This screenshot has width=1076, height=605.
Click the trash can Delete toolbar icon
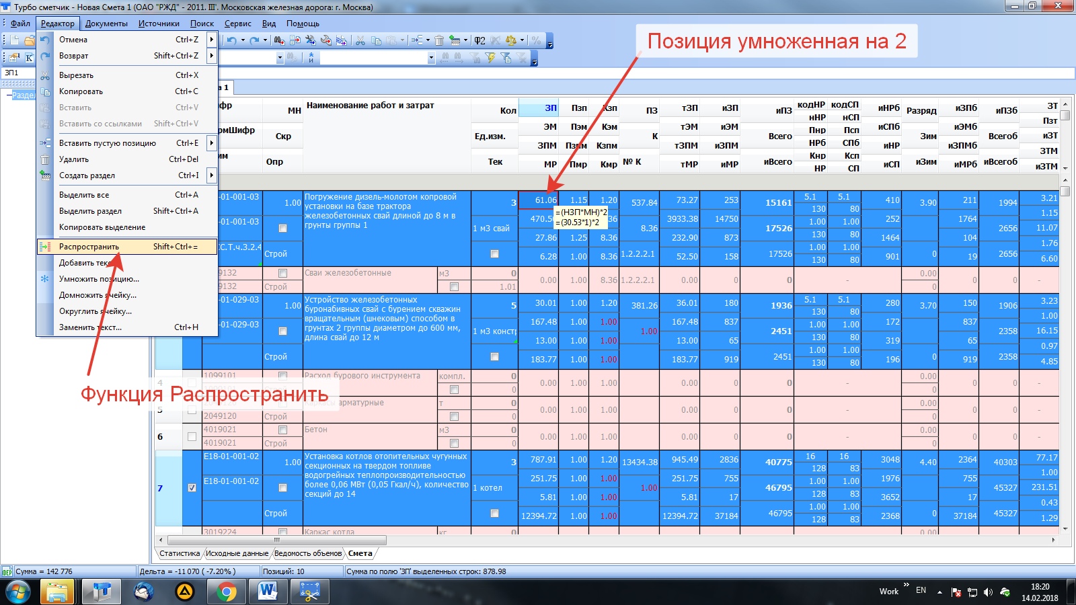coord(439,40)
